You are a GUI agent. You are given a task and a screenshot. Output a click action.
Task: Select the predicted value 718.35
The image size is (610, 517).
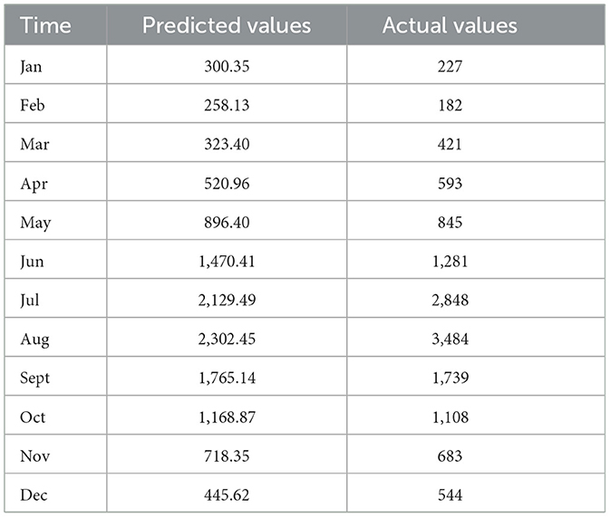tap(227, 455)
